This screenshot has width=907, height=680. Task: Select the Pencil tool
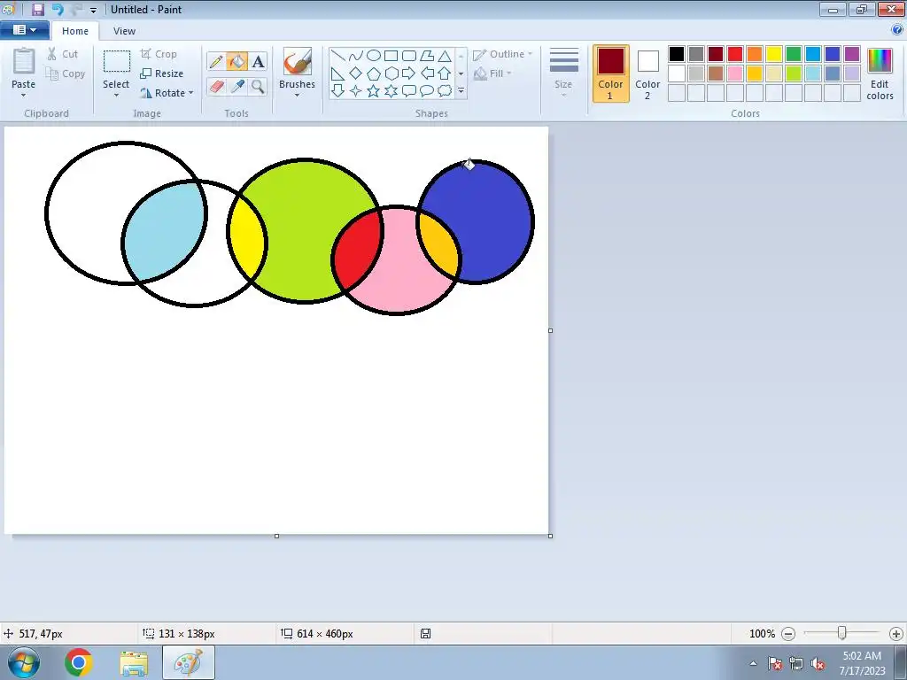pyautogui.click(x=216, y=61)
